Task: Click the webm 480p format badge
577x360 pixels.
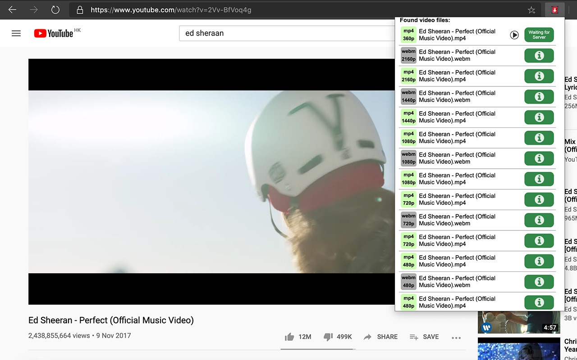Action: (x=408, y=282)
